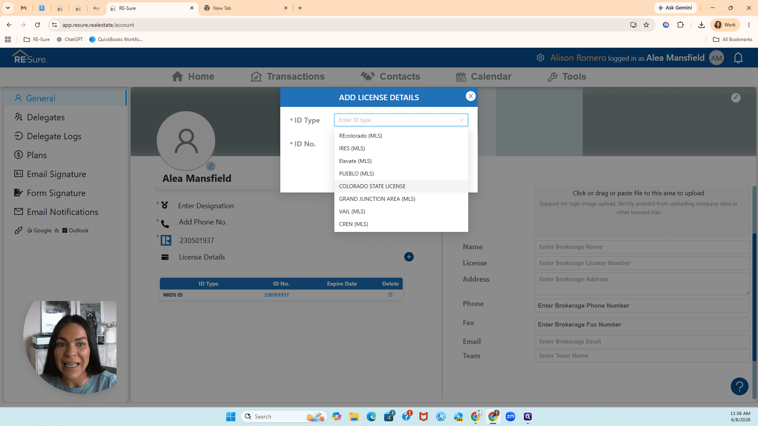Click the edit pencil icon on banner

point(735,97)
